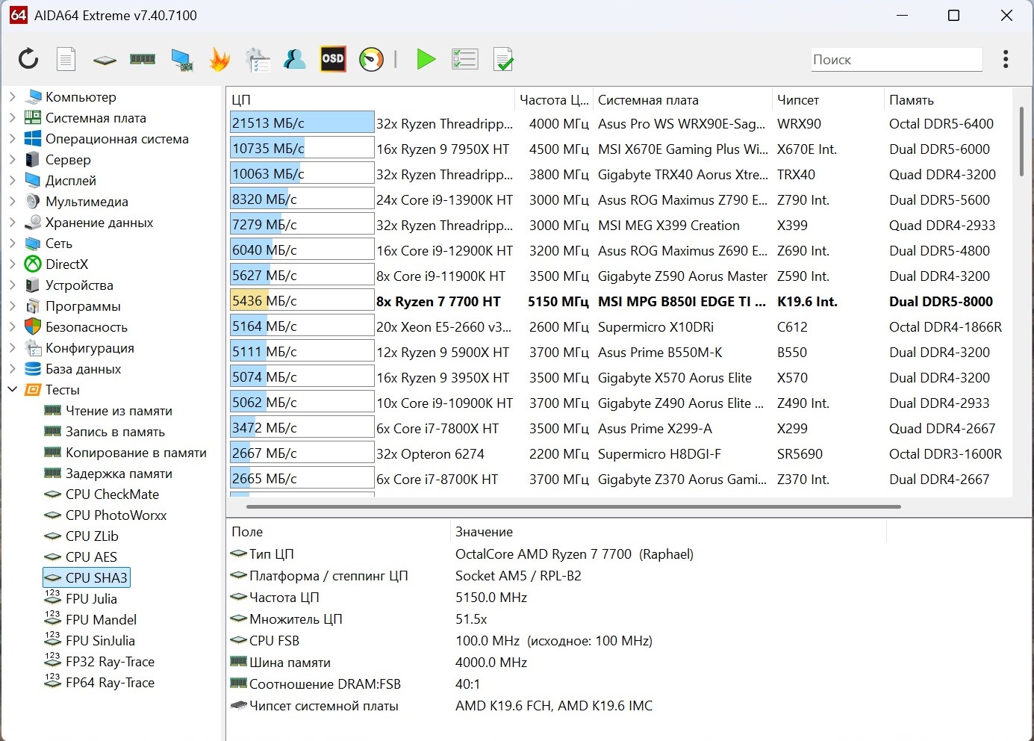Launch the system stability test flame icon
Viewport: 1034px width, 741px height.
tap(219, 59)
